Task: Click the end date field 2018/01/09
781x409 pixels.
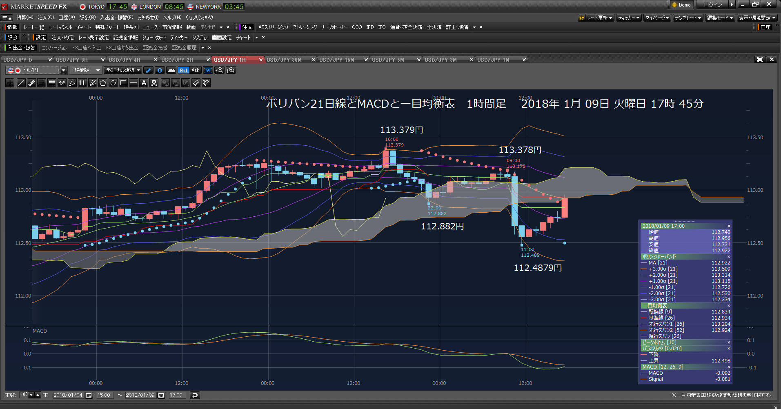Action: pos(140,395)
